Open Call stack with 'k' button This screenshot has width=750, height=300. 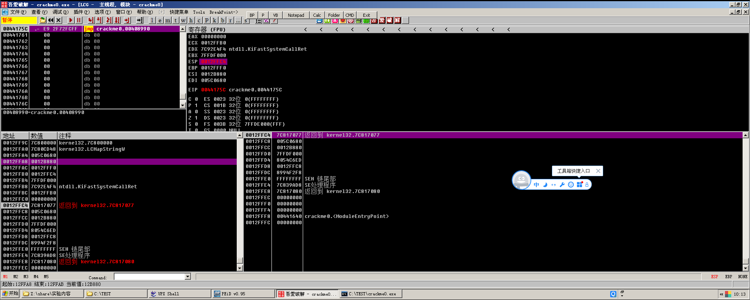click(x=214, y=20)
